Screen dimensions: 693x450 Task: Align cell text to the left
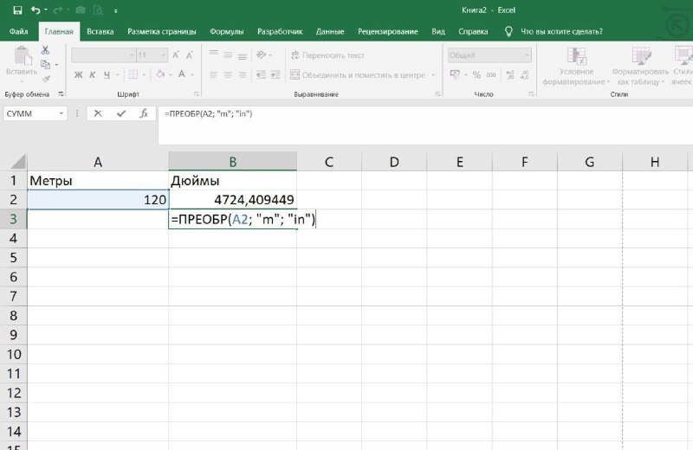click(214, 74)
